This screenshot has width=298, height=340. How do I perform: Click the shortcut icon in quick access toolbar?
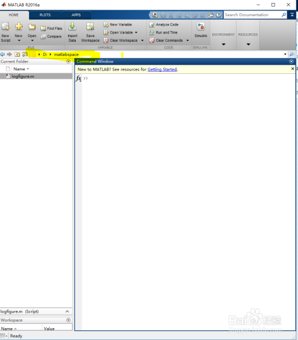pyautogui.click(x=155, y=15)
